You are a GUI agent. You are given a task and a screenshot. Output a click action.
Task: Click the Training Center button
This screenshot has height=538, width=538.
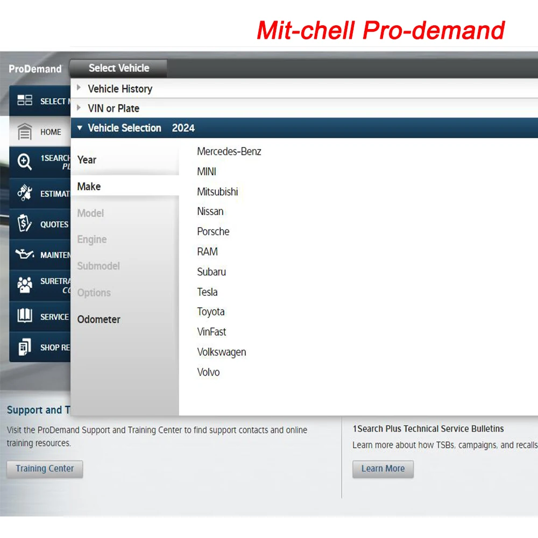click(x=45, y=469)
